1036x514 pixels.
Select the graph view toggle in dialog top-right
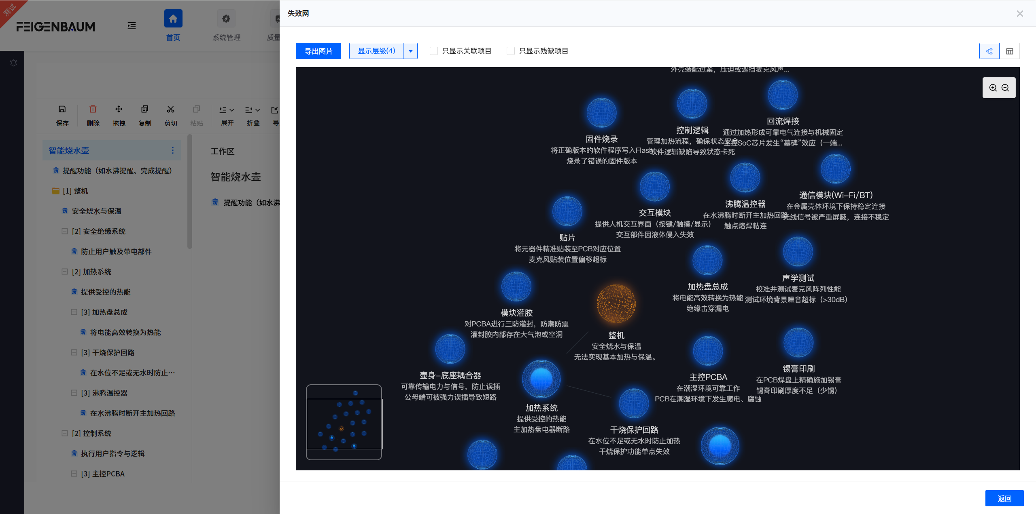coord(989,51)
